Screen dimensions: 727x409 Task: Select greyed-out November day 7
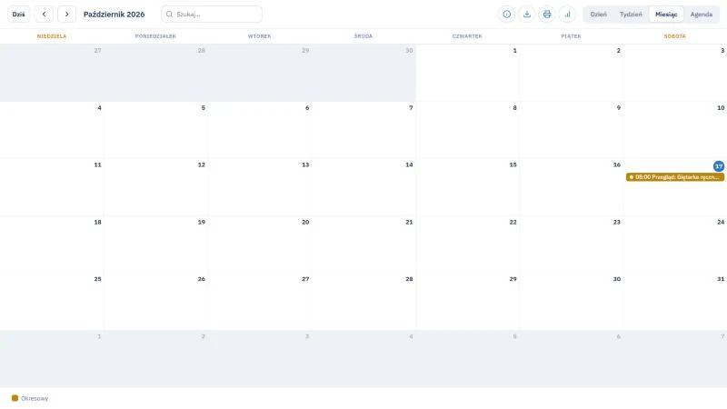(x=675, y=359)
